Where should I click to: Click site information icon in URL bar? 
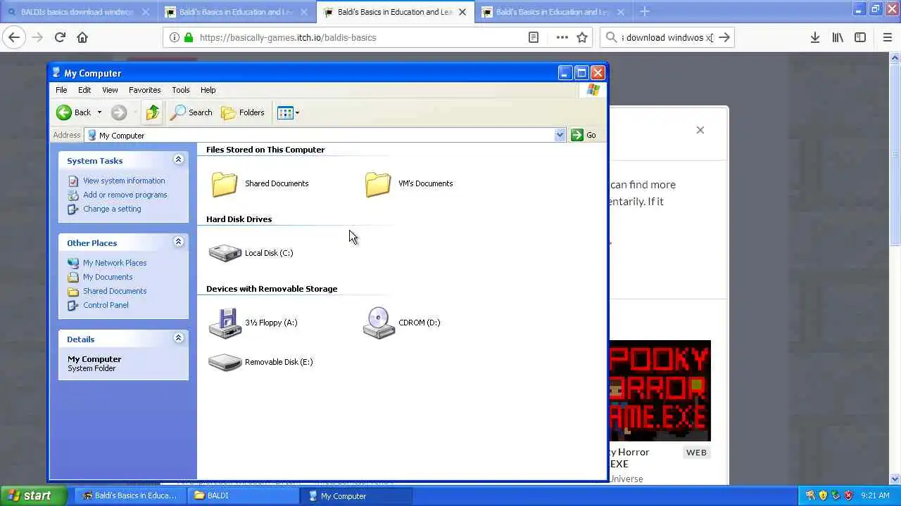[x=174, y=37]
